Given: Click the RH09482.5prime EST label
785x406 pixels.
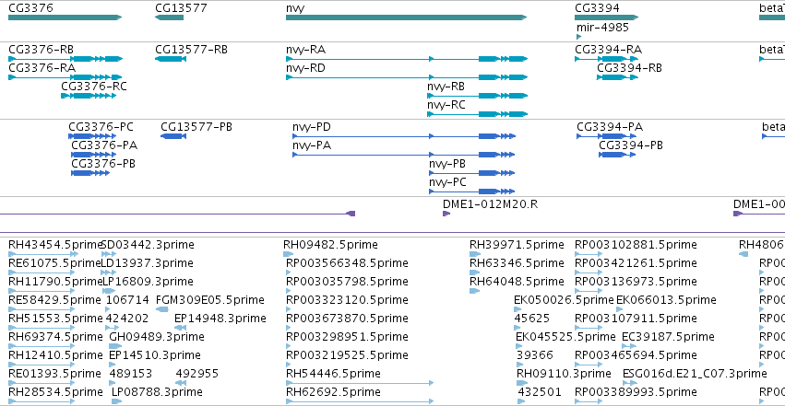Looking at the screenshot, I should (330, 245).
